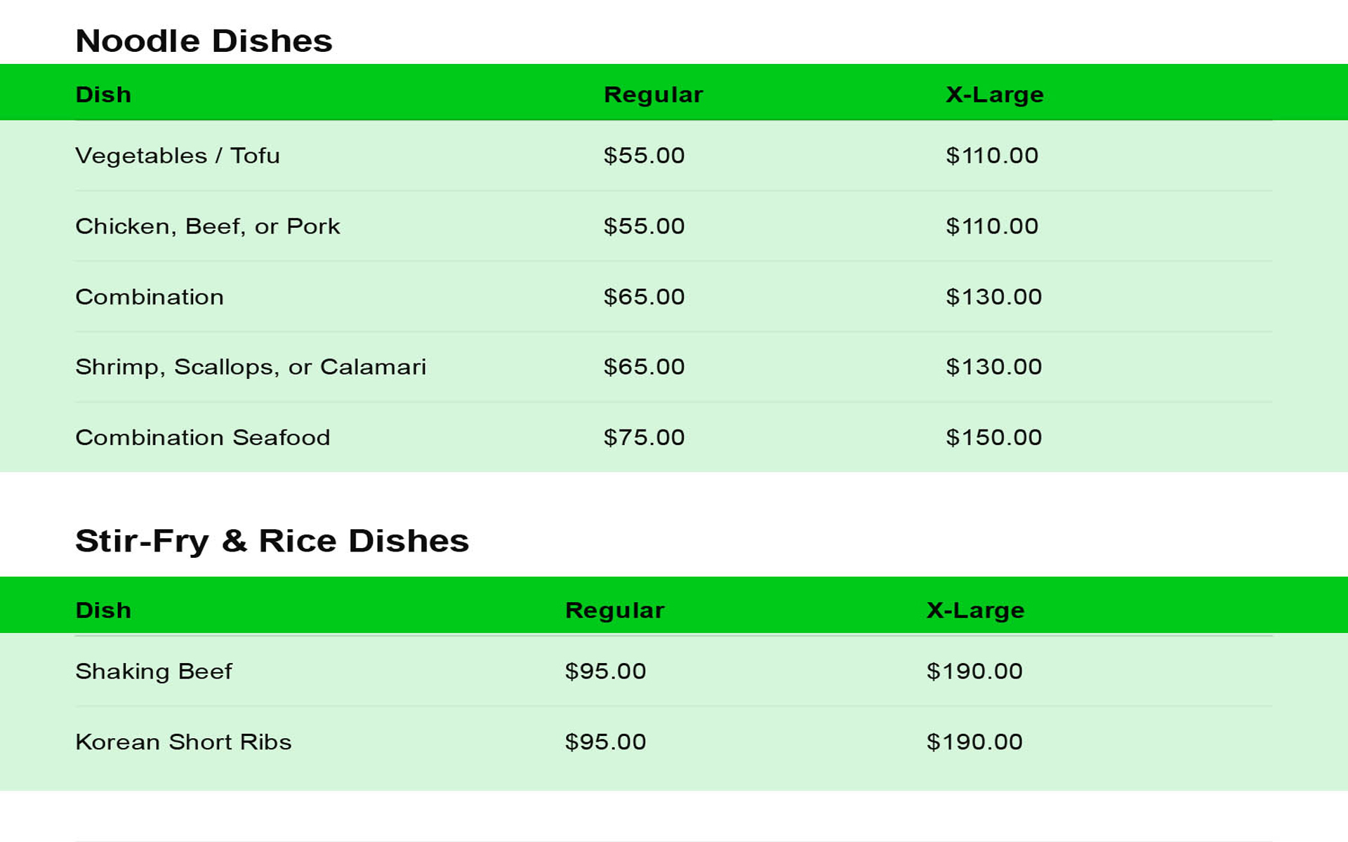Click the Noodle Dishes section heading
The image size is (1348, 842).
click(204, 41)
